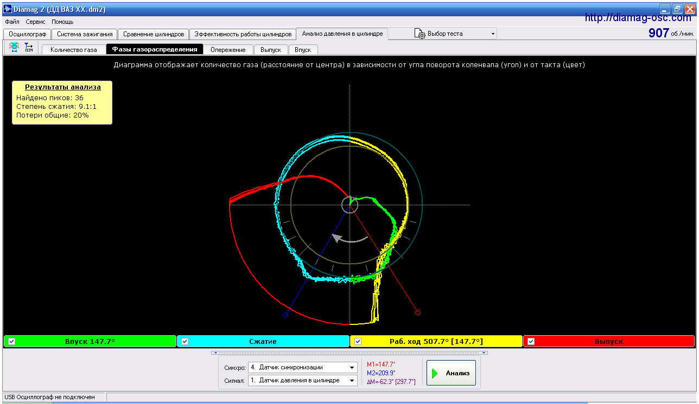699x404 pixels.
Task: Toggle the cyan Сжатие checkbox
Action: pyautogui.click(x=185, y=341)
